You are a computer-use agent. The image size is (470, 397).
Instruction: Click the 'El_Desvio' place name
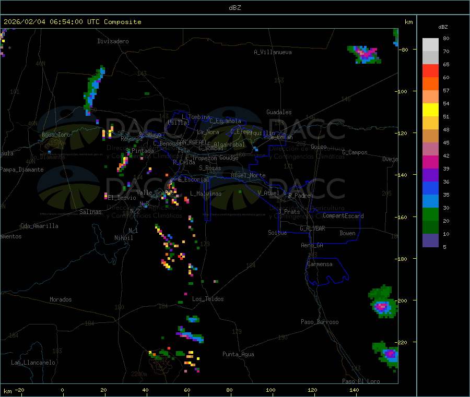[x=122, y=198]
